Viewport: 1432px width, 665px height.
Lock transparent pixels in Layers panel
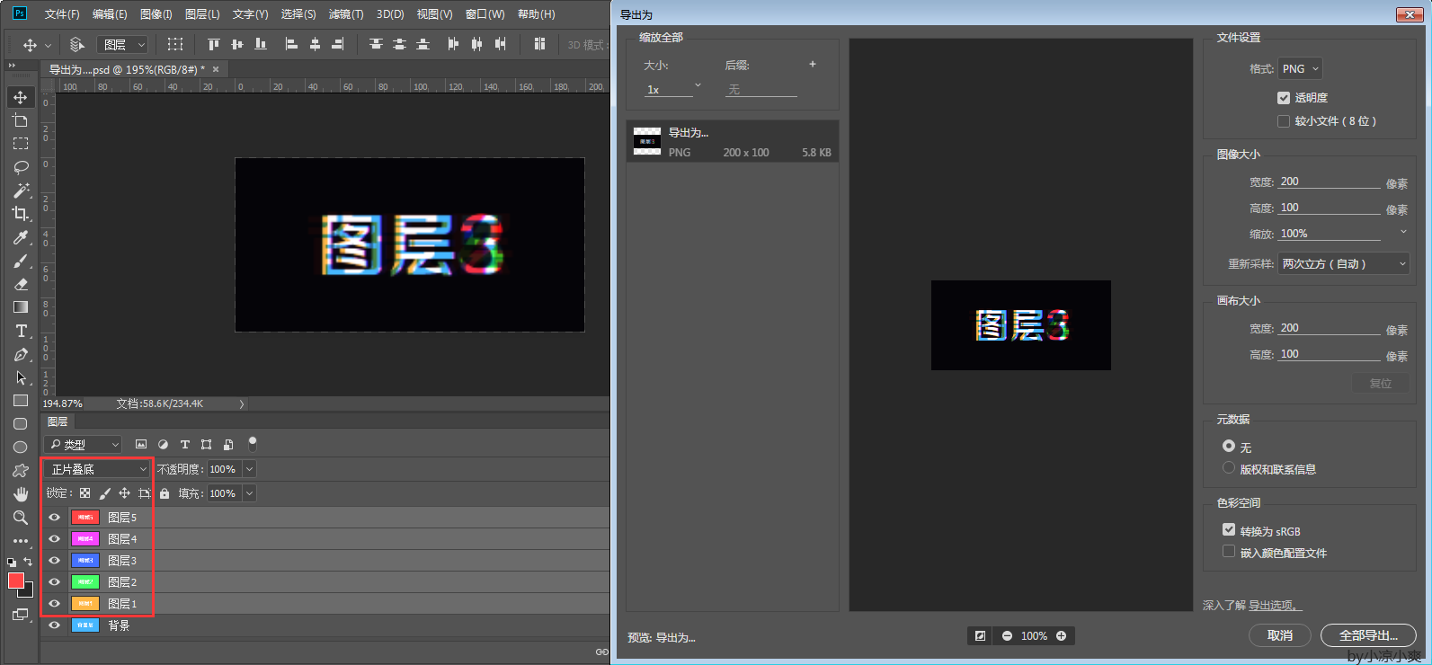[x=84, y=493]
